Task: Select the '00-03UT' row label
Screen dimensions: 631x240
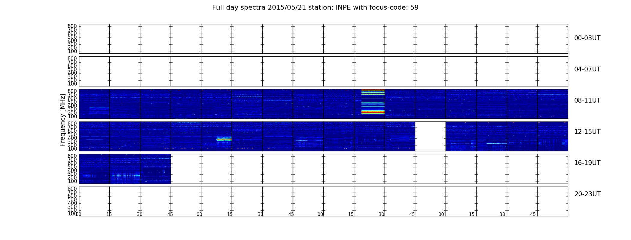Action: click(587, 38)
